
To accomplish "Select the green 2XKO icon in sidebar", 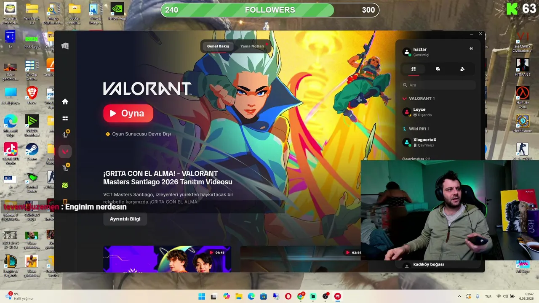I will coord(65,185).
